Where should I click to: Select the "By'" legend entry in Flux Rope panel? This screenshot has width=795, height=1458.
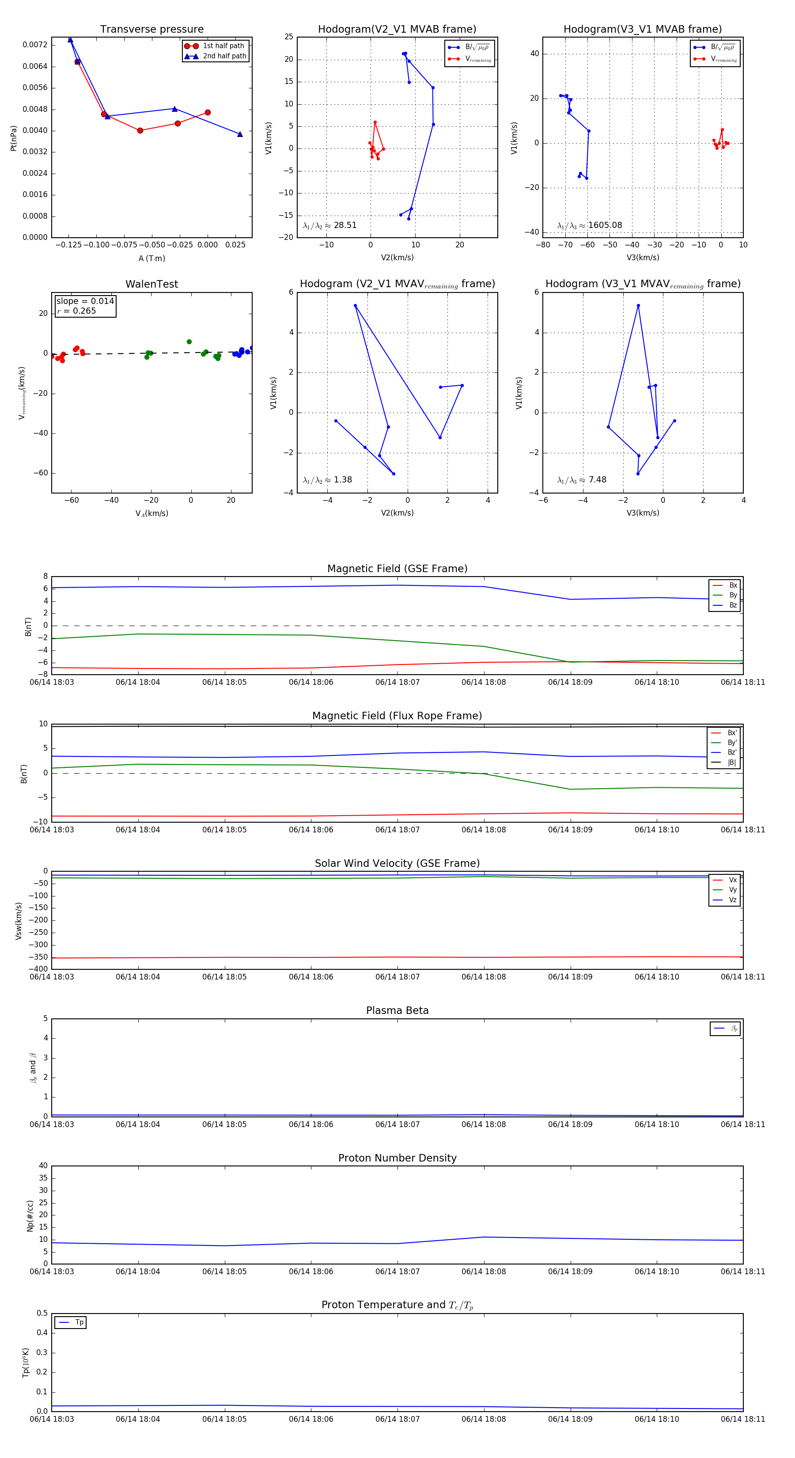[724, 743]
